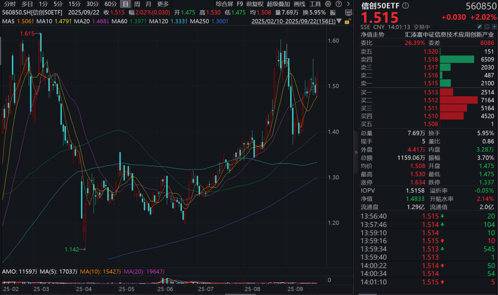498x295 pixels.
Task: Toggle the date range lock icon
Action: pyautogui.click(x=348, y=21)
